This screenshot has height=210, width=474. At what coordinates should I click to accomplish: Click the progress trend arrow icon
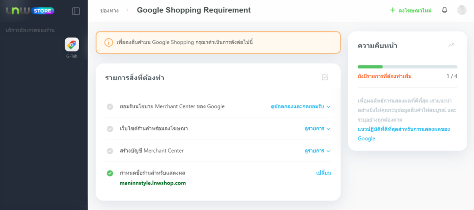point(451,45)
